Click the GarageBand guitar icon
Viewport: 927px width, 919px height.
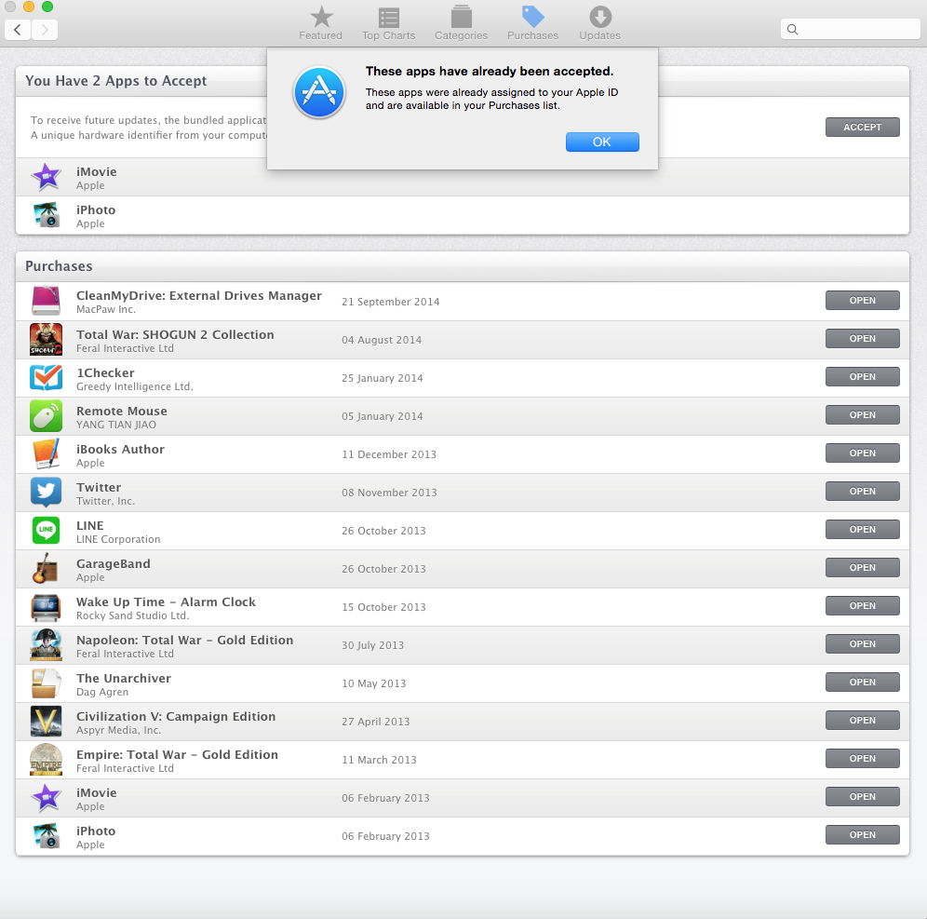point(47,568)
